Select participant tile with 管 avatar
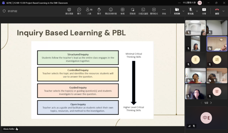Screen dimensions: 228x133 pos(217,91)
